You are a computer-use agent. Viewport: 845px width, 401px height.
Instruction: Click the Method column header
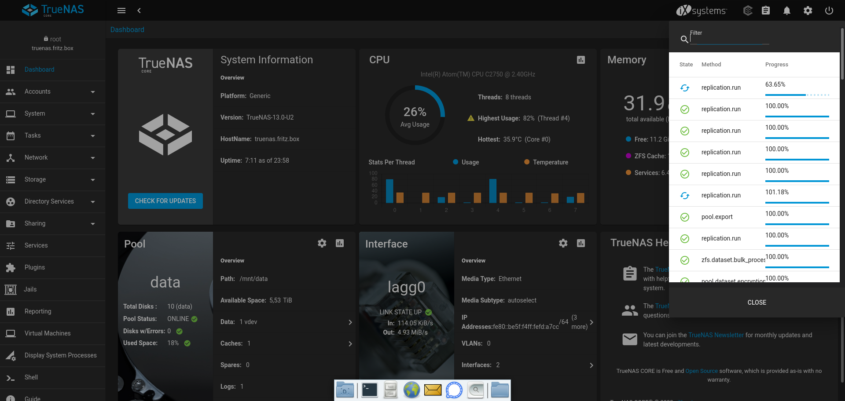click(x=711, y=65)
